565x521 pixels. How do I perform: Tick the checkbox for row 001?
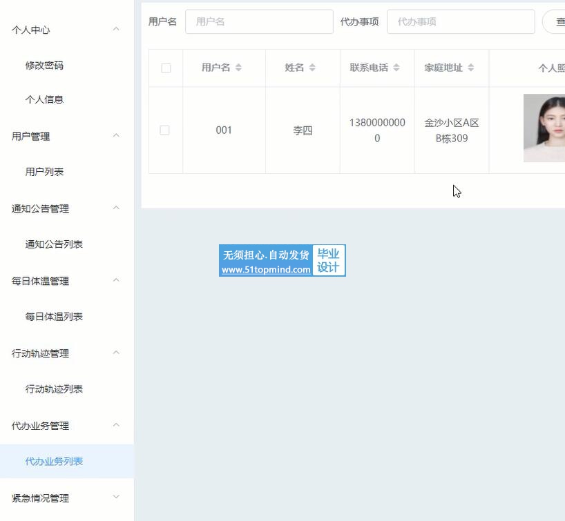164,130
